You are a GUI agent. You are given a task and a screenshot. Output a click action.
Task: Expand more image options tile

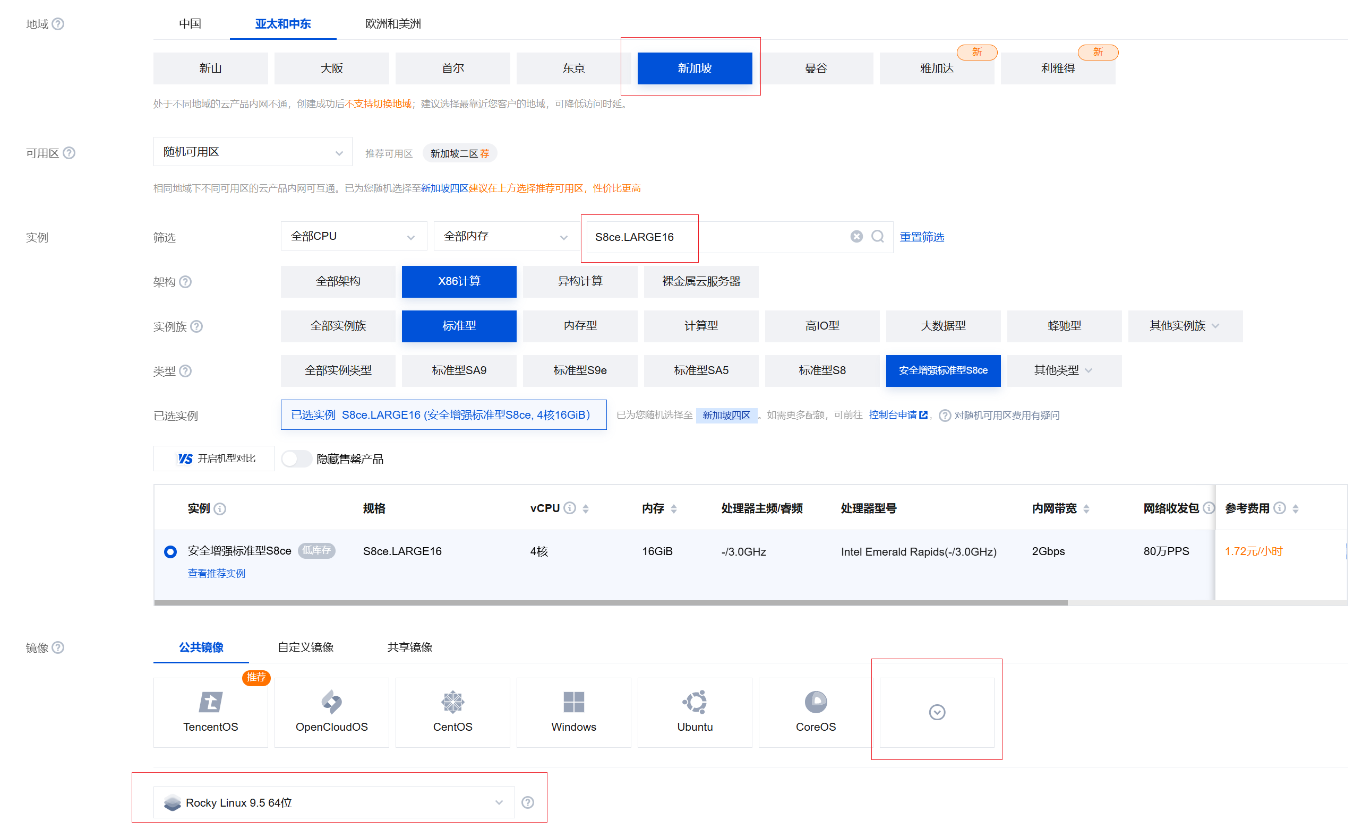coord(937,713)
